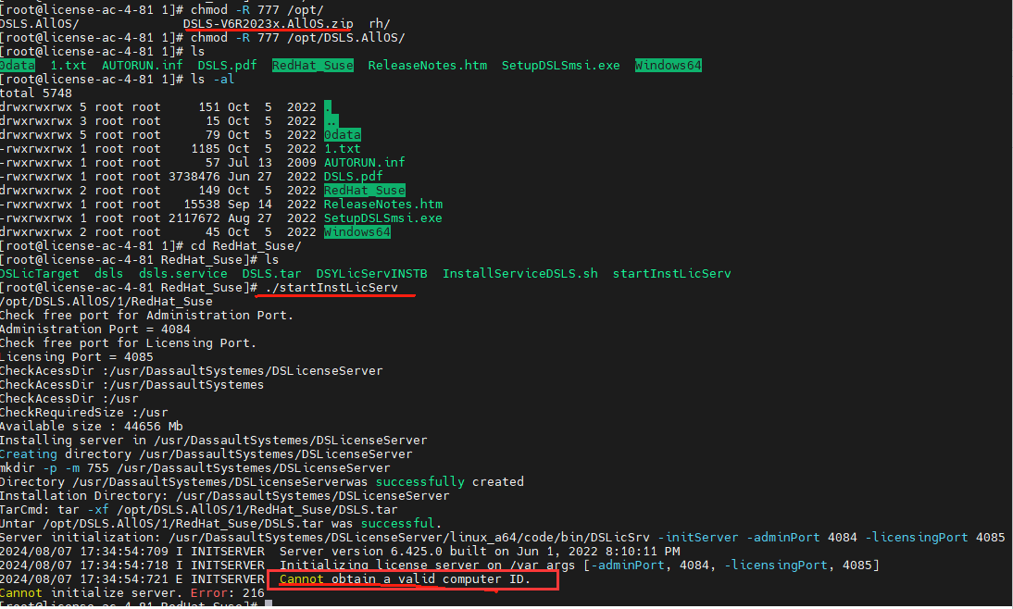Click the green 'successfully' word
This screenshot has height=609, width=1013.
[x=420, y=482]
